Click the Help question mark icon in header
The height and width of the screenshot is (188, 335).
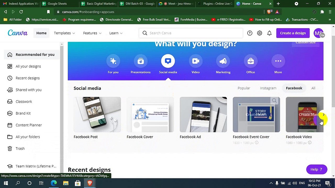tap(250, 33)
